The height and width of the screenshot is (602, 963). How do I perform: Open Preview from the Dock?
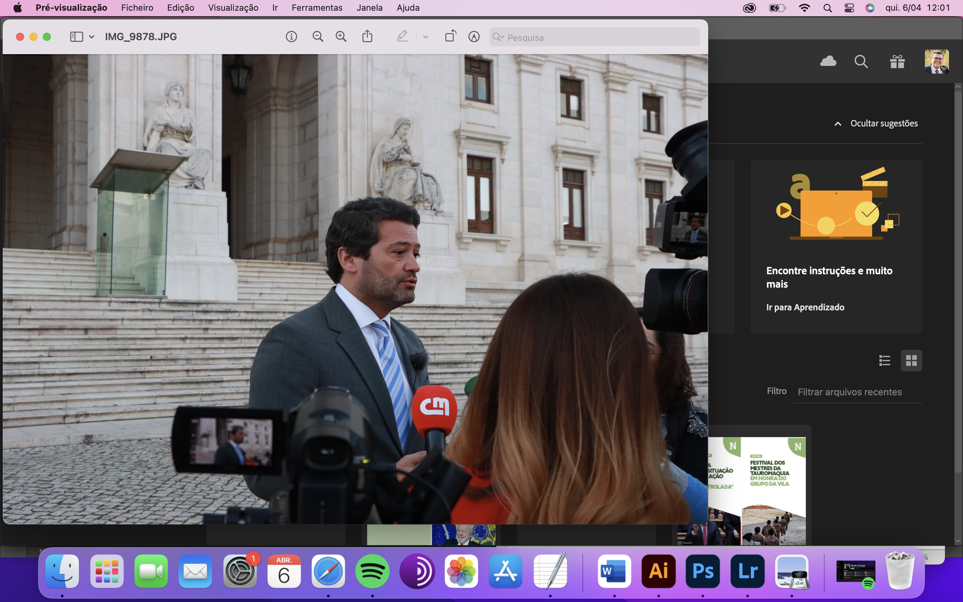pyautogui.click(x=792, y=571)
